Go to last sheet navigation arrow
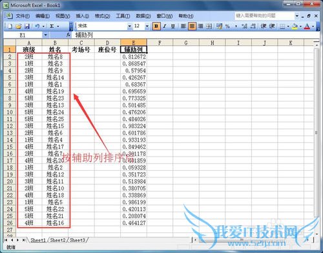Image resolution: width=323 pixels, height=253 pixels. [x=24, y=240]
